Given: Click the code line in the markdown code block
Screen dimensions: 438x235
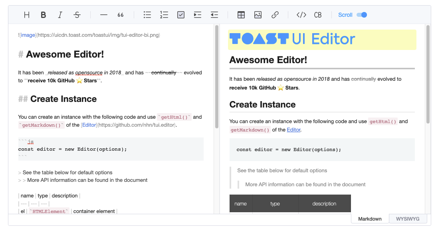Looking at the screenshot, I should 73,149.
